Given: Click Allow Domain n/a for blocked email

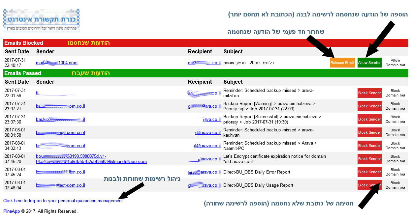Looking at the screenshot, I should [x=395, y=63].
